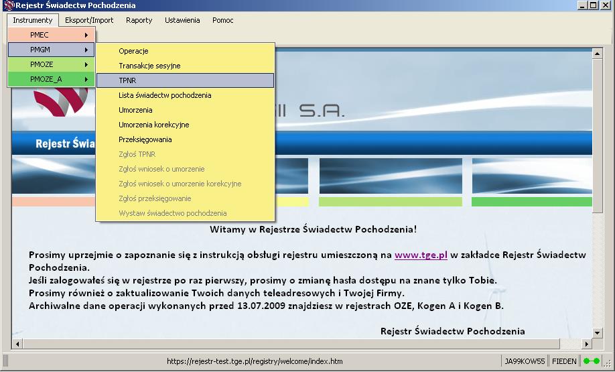
Task: Click disabled Zgłoś TPNR item
Action: (x=185, y=154)
